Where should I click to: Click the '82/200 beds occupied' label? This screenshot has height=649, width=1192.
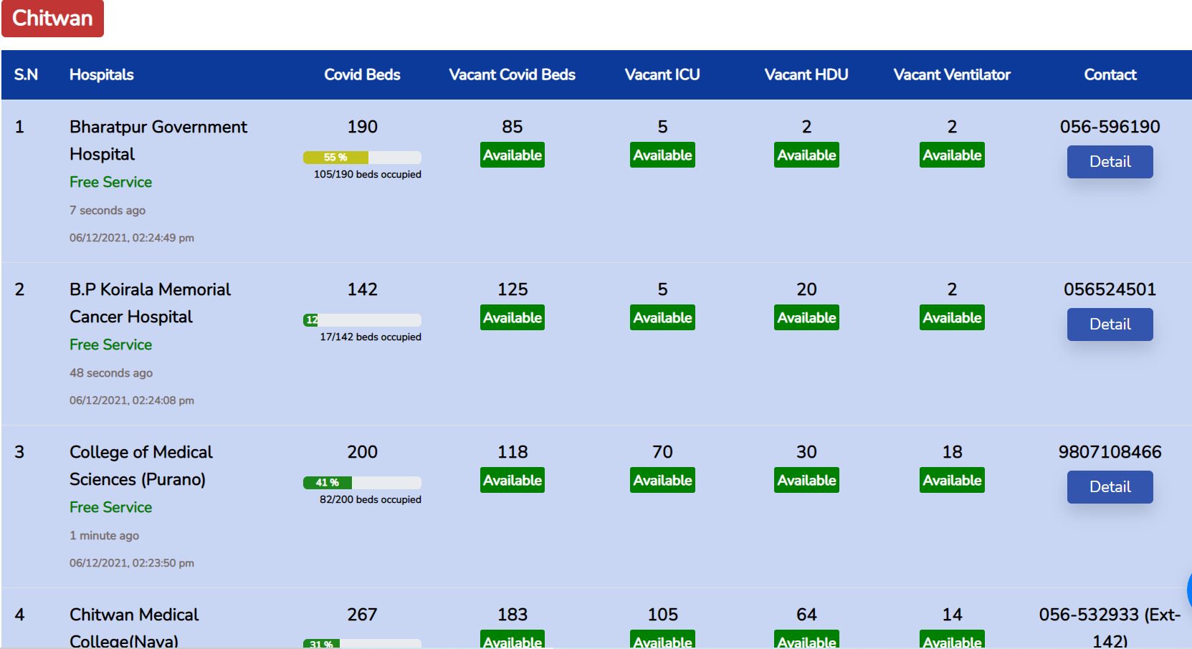371,499
